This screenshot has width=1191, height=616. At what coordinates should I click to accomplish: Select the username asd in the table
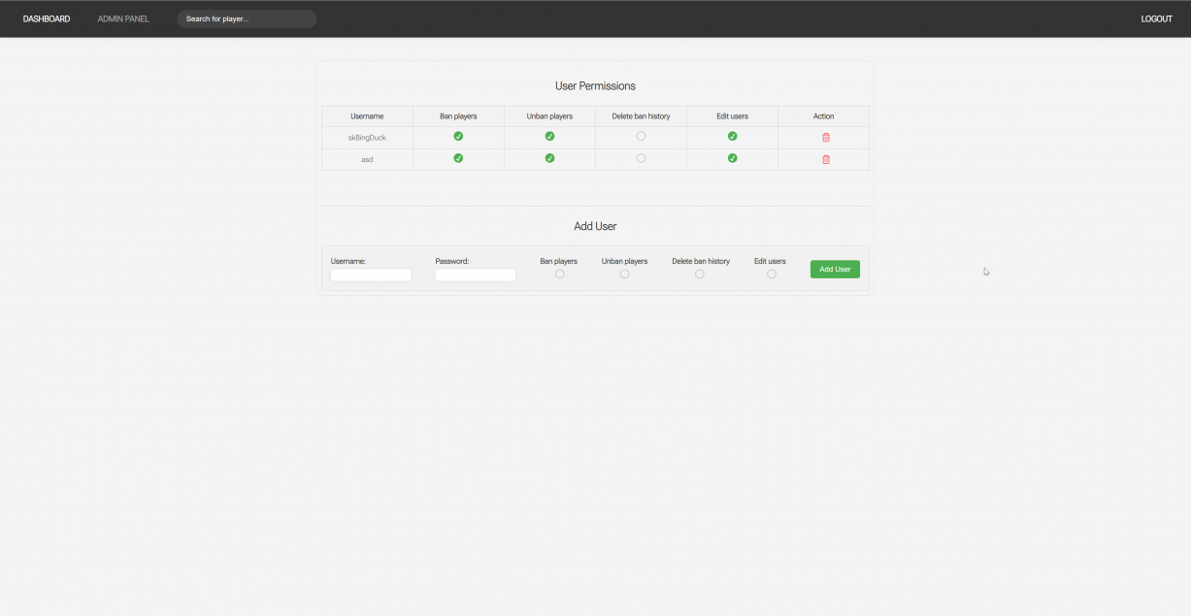click(367, 159)
